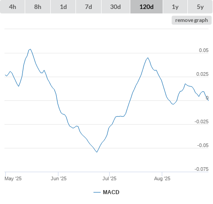Click the active 120d tab
The height and width of the screenshot is (204, 213).
click(146, 7)
